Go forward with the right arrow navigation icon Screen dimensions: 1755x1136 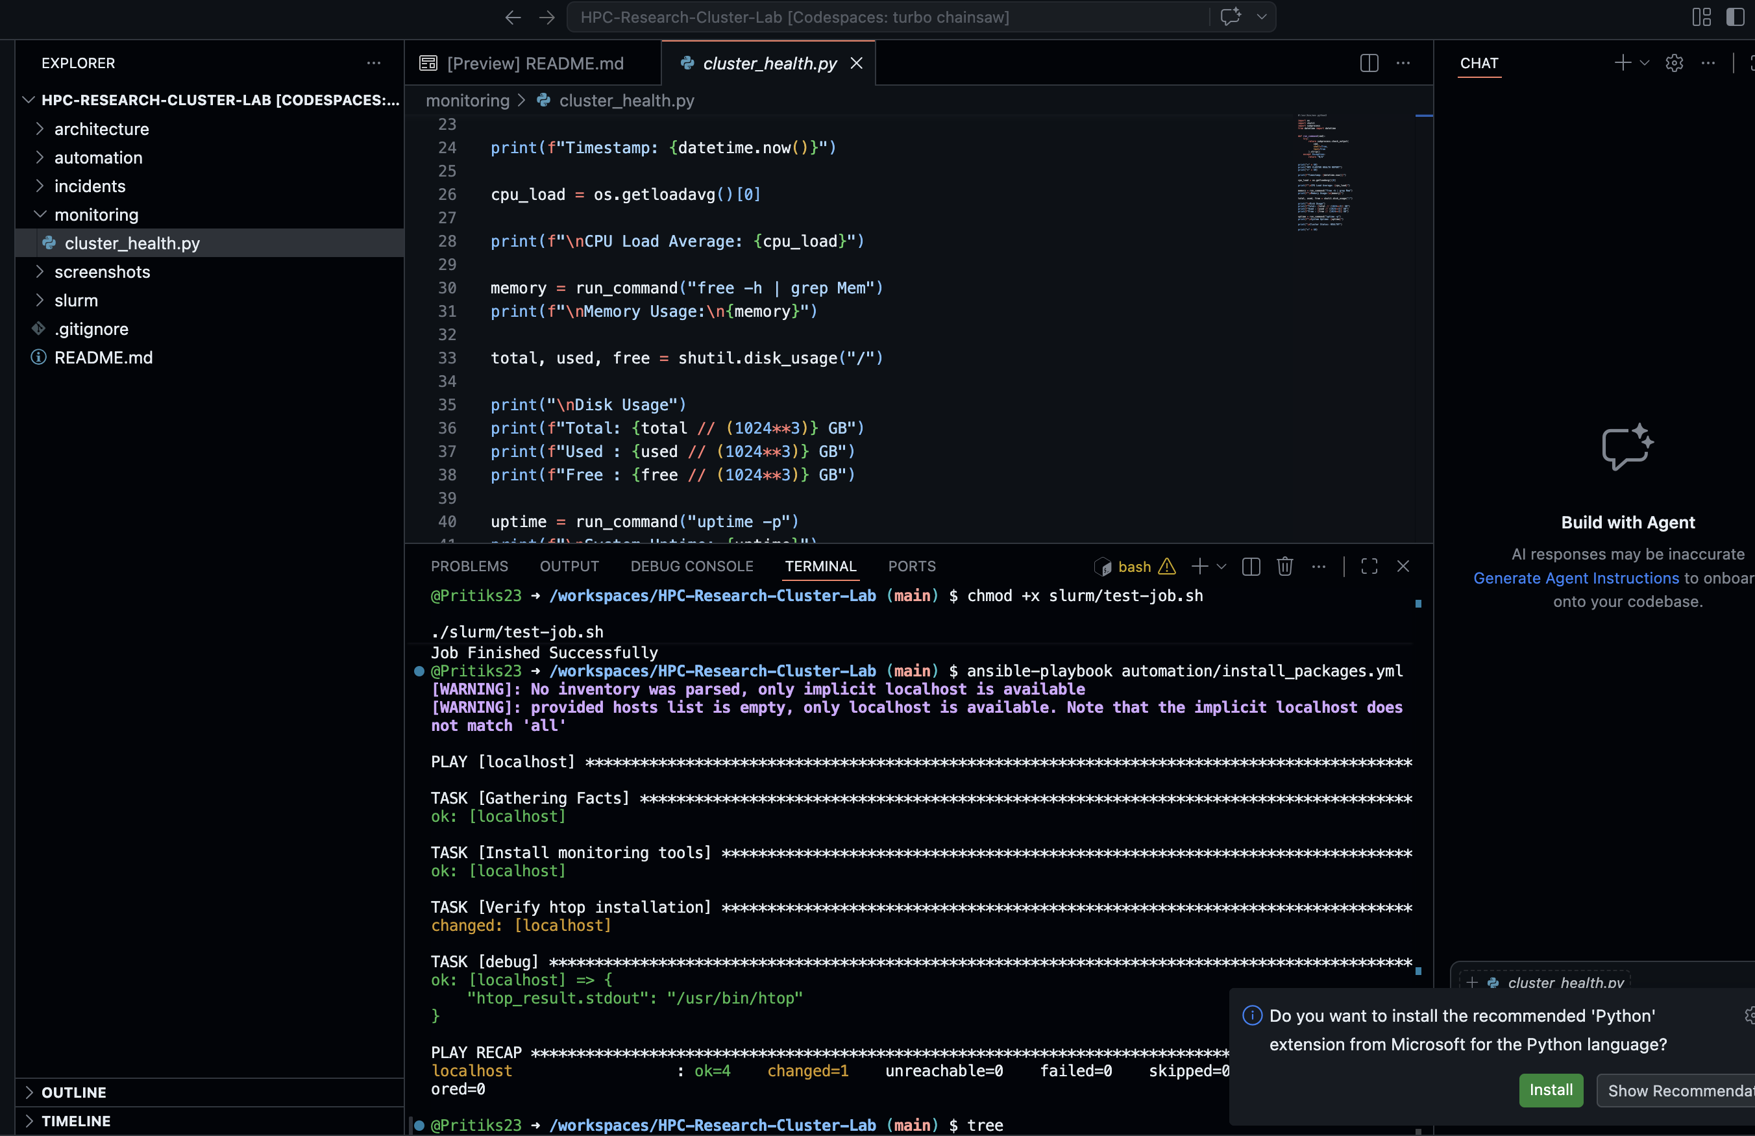tap(546, 17)
